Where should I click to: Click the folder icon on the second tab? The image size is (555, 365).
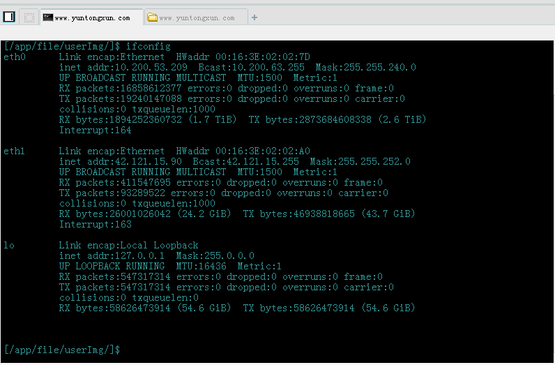coord(152,17)
